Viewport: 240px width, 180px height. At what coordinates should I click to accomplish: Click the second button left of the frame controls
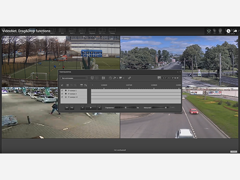point(71,107)
